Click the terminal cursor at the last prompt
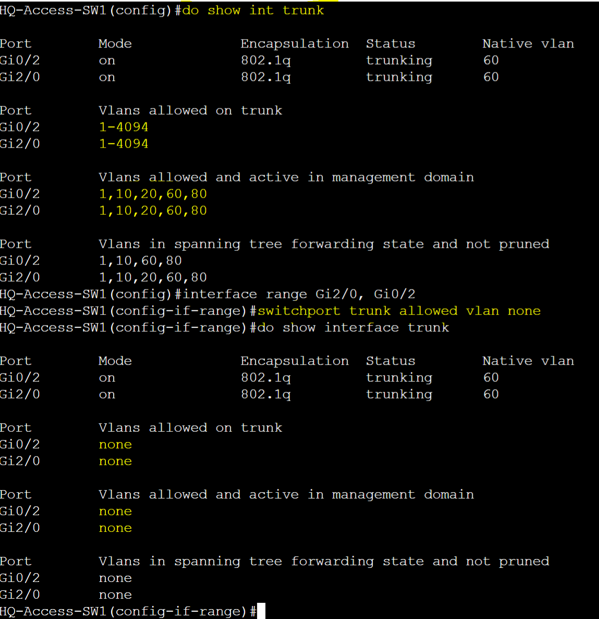This screenshot has width=599, height=619. (261, 611)
